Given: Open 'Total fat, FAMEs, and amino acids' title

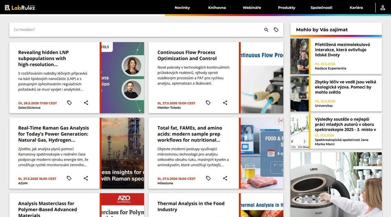Looking at the screenshot, I should point(189,134).
